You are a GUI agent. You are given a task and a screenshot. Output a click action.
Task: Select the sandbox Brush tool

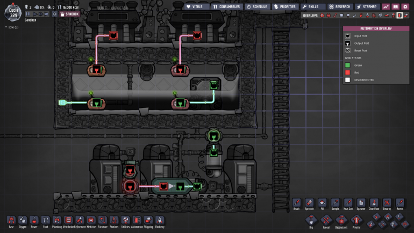tap(296, 203)
